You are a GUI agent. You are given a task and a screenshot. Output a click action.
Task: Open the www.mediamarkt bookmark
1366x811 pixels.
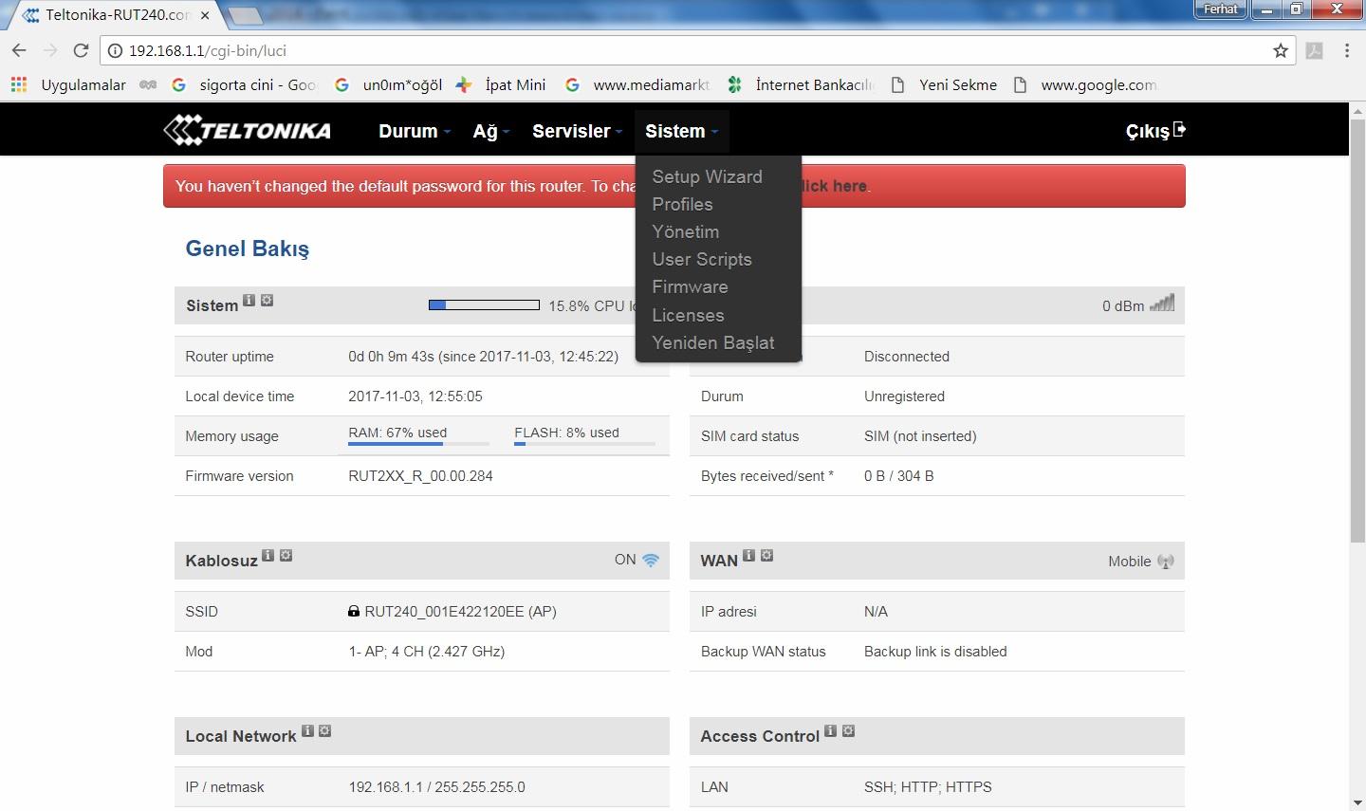point(637,84)
